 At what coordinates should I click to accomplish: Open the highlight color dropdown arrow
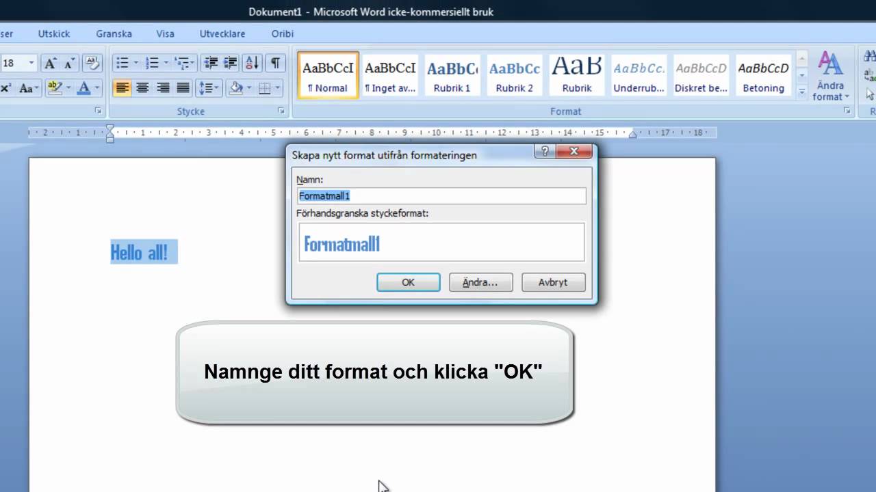67,87
